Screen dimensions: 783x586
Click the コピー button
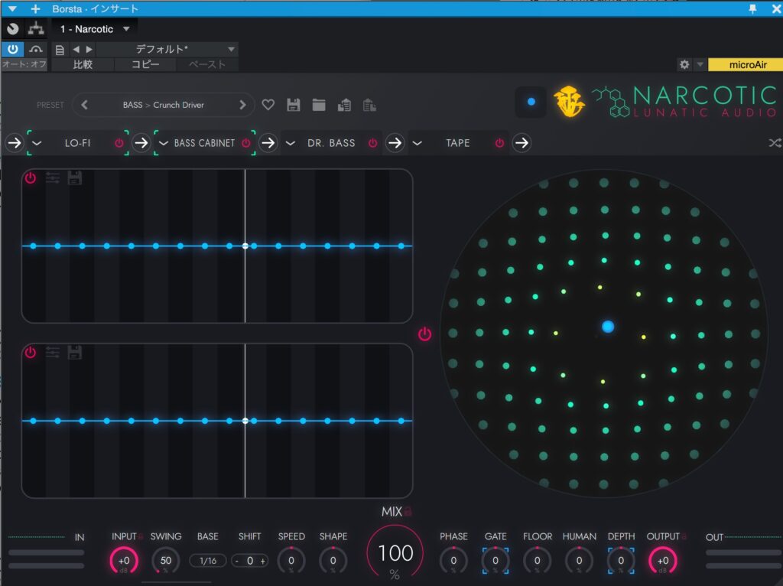click(x=145, y=65)
